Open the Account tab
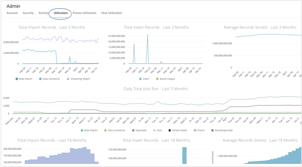302x167 pixels. [x=12, y=13]
